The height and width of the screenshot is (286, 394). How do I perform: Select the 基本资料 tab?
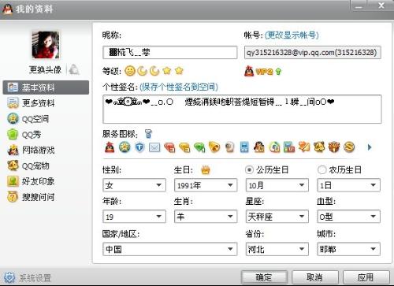coord(46,87)
